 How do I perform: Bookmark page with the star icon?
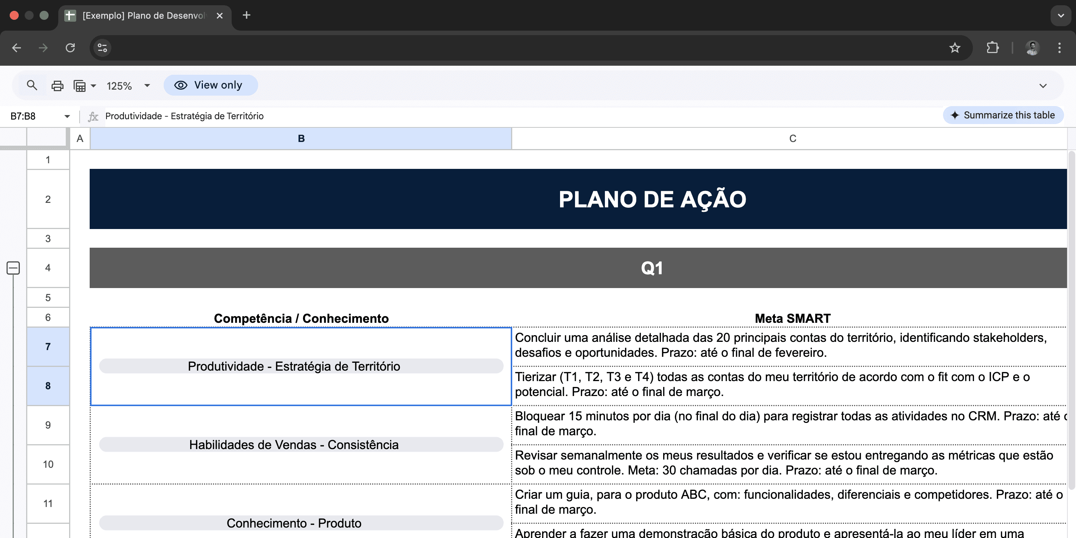click(x=955, y=47)
